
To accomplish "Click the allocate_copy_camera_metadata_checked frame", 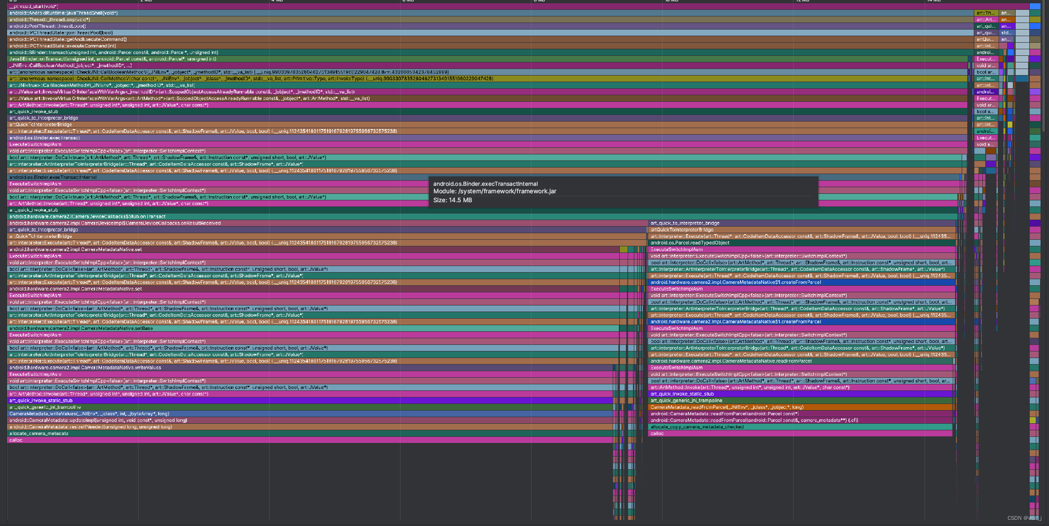I will [x=800, y=427].
